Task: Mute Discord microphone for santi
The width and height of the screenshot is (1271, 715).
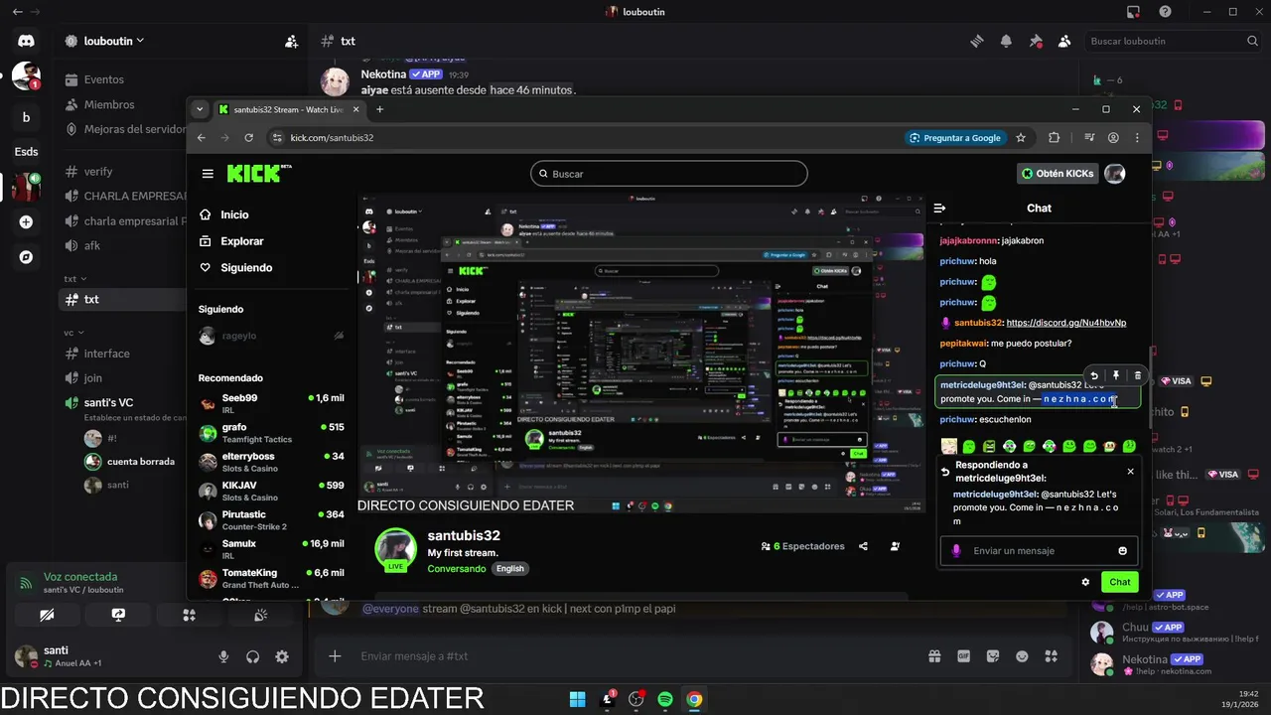Action: [223, 656]
